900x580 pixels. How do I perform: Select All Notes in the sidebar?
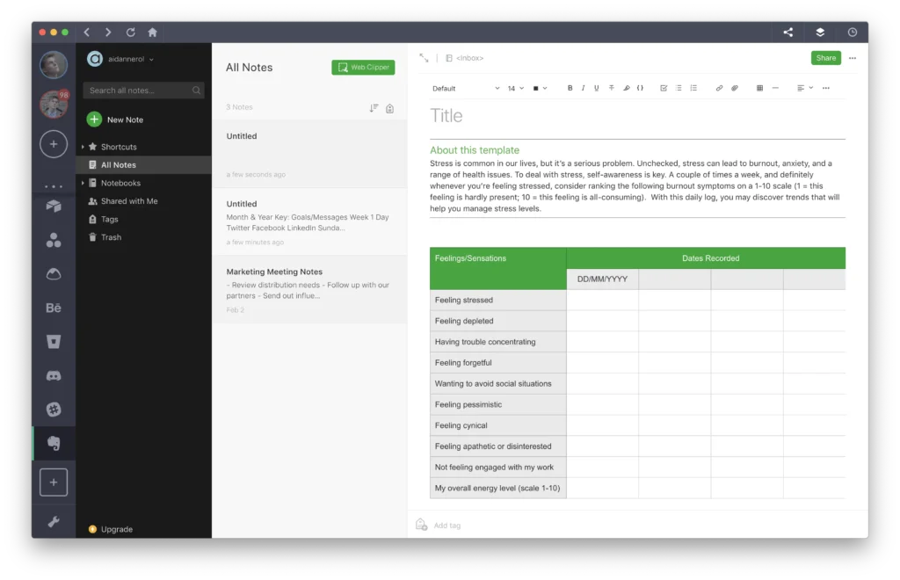coord(143,164)
